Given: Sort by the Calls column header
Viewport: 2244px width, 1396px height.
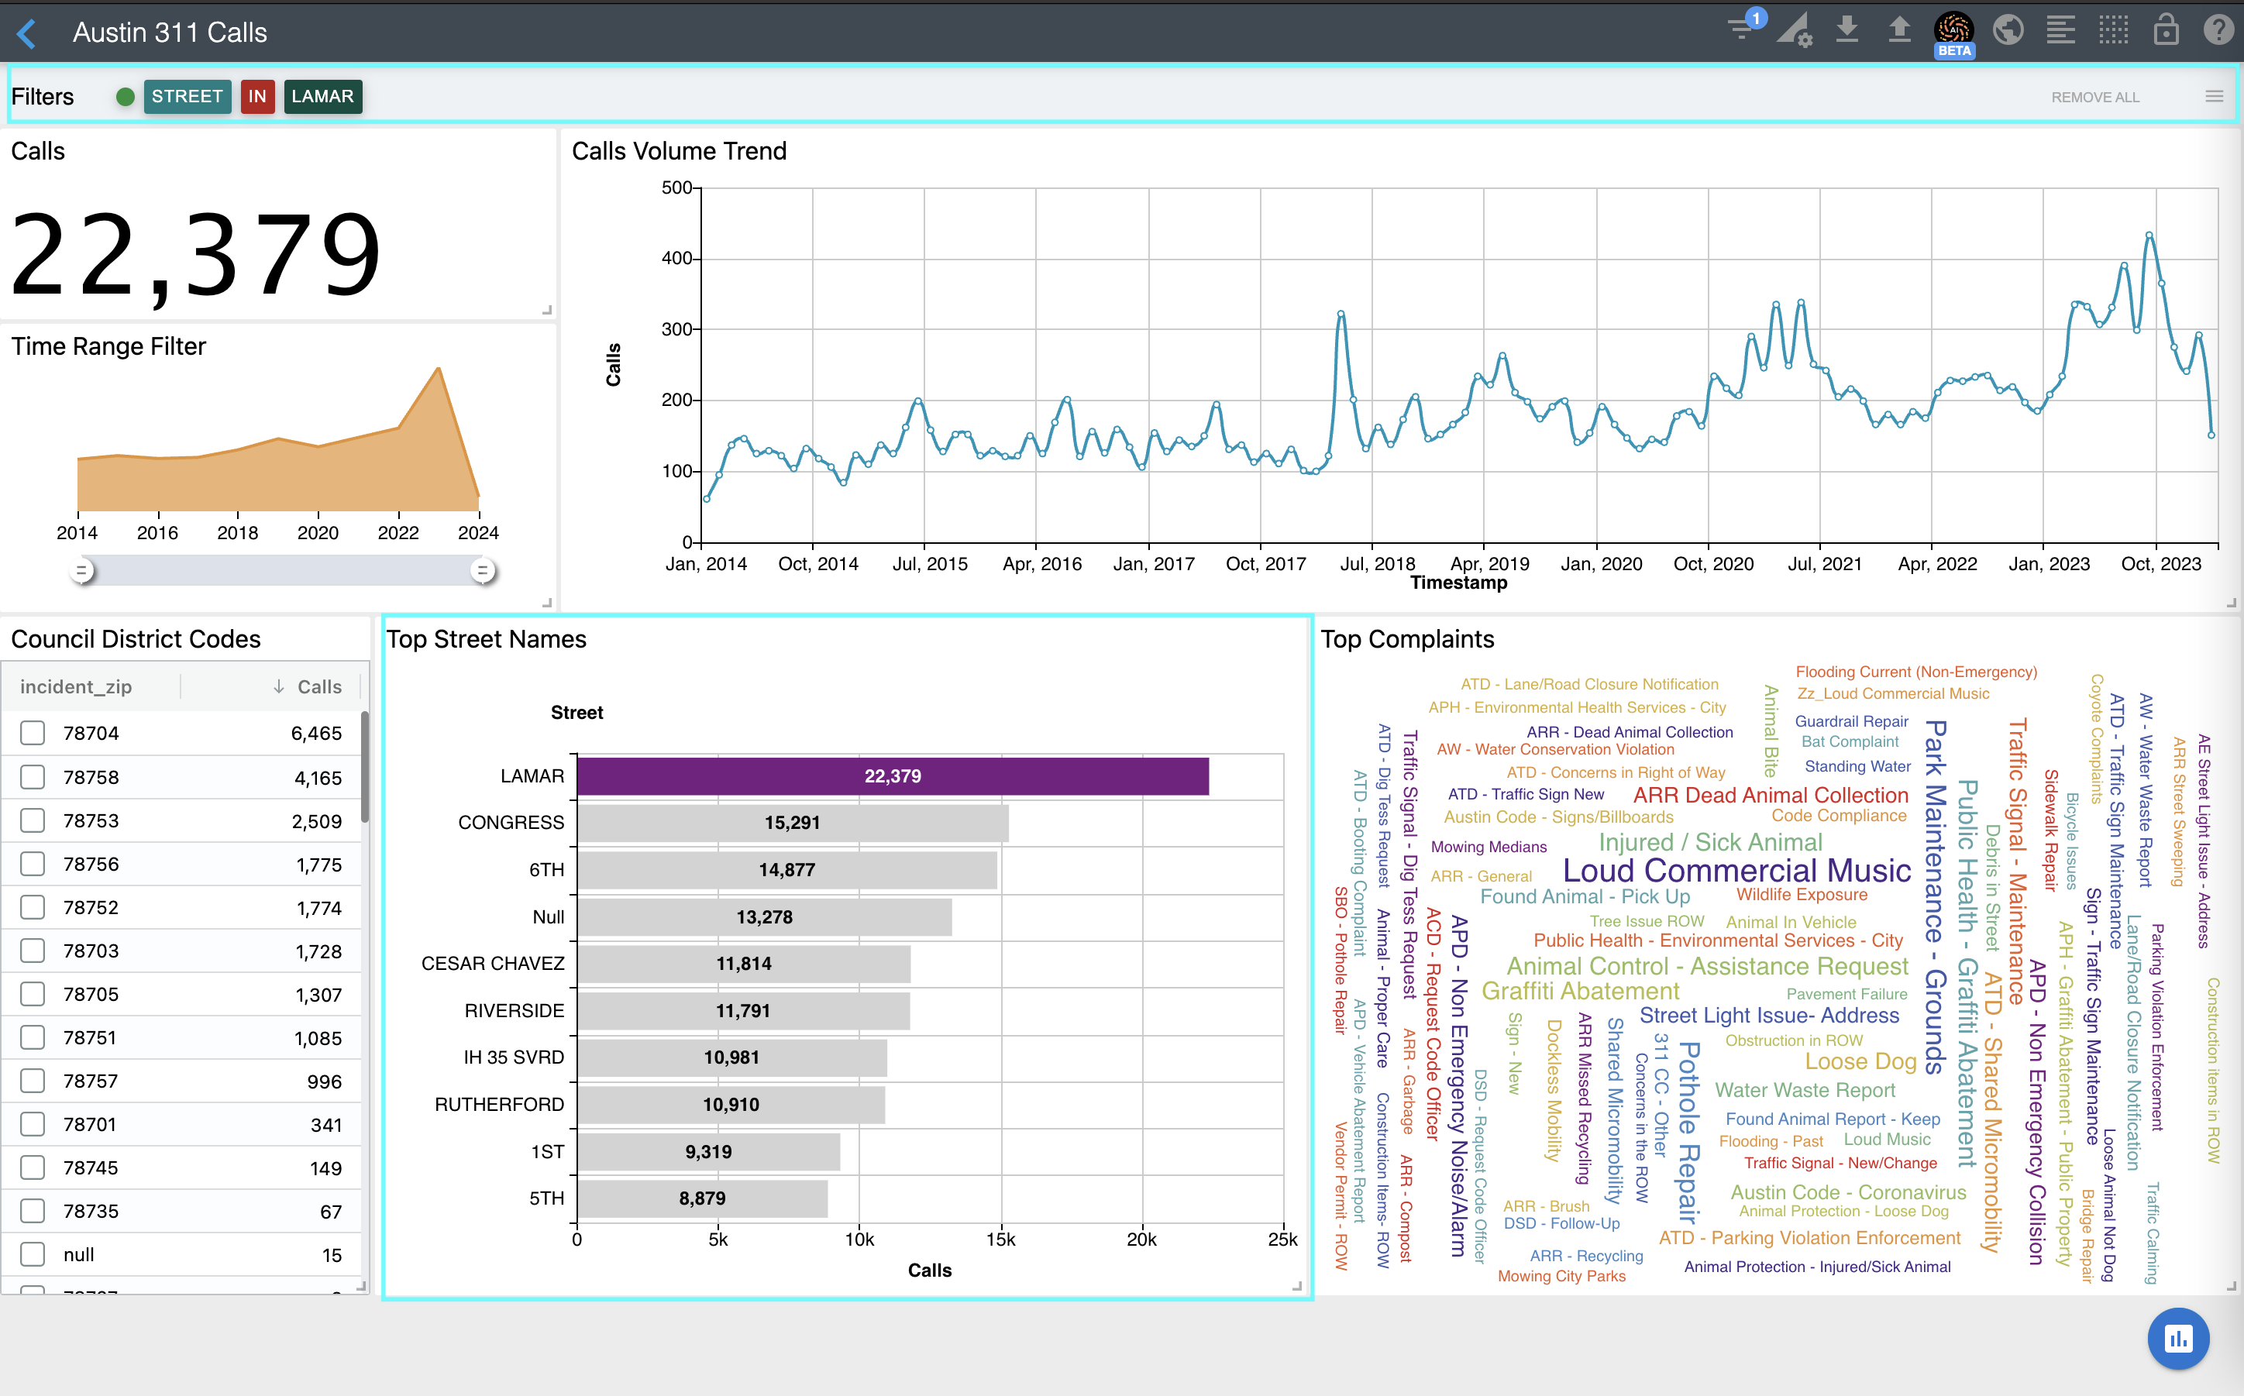Looking at the screenshot, I should (318, 687).
